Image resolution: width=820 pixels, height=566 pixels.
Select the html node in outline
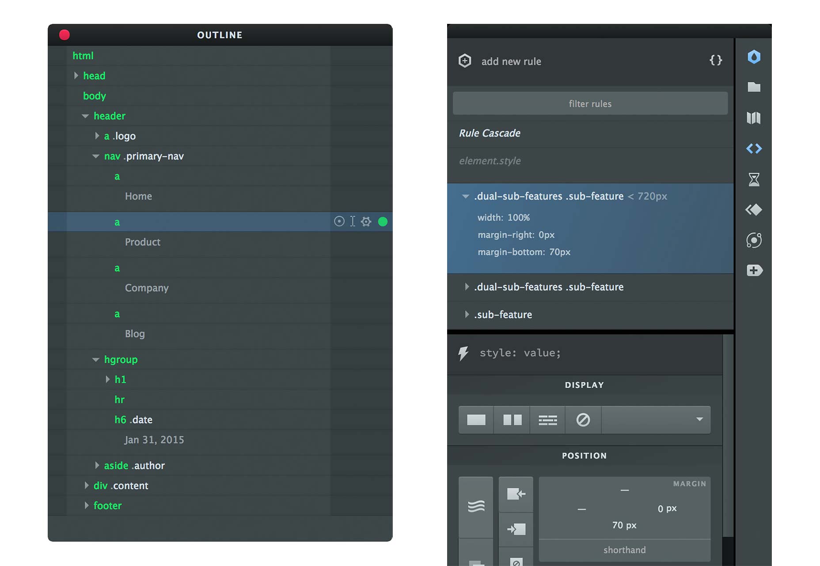[83, 56]
